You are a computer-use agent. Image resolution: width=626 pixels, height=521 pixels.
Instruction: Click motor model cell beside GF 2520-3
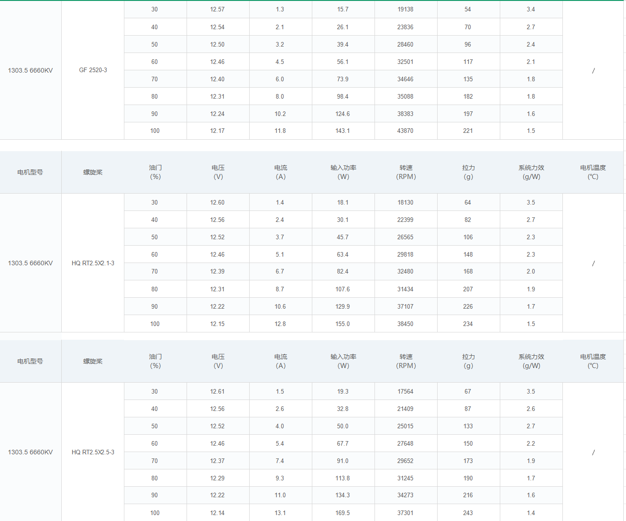30,70
